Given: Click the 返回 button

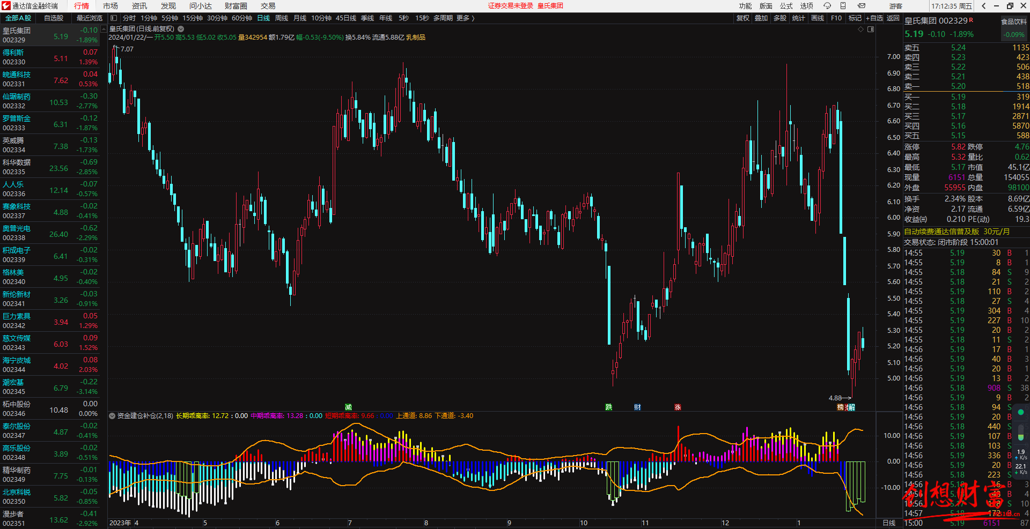Looking at the screenshot, I should tap(893, 18).
